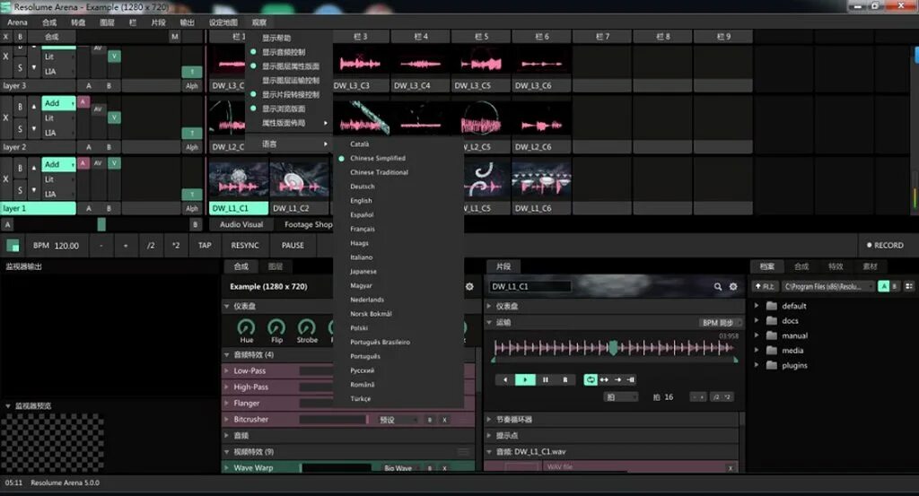Choose Japanese from the language list

coord(363,271)
